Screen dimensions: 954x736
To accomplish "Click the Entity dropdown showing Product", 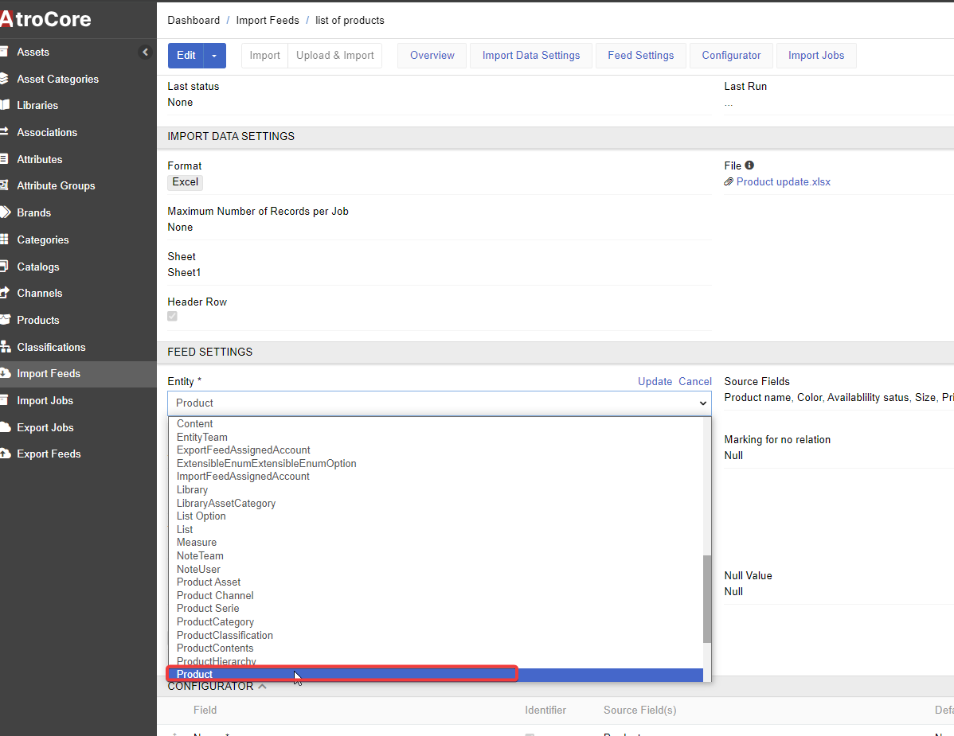I will [439, 403].
